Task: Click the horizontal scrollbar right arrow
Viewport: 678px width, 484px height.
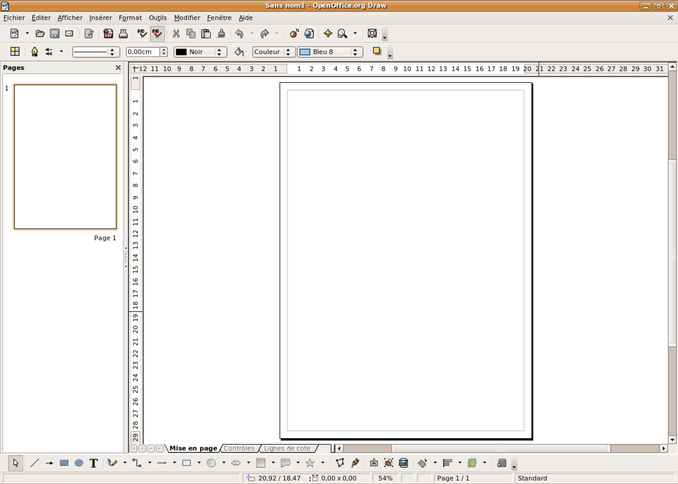Action: tap(664, 448)
